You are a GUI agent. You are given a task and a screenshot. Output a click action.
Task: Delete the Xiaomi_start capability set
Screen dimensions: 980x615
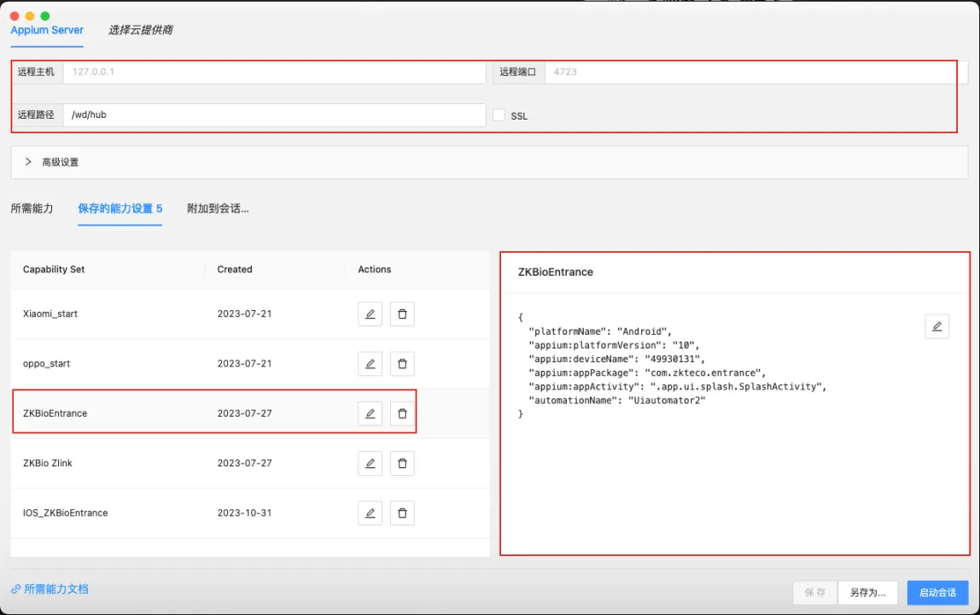(x=402, y=314)
